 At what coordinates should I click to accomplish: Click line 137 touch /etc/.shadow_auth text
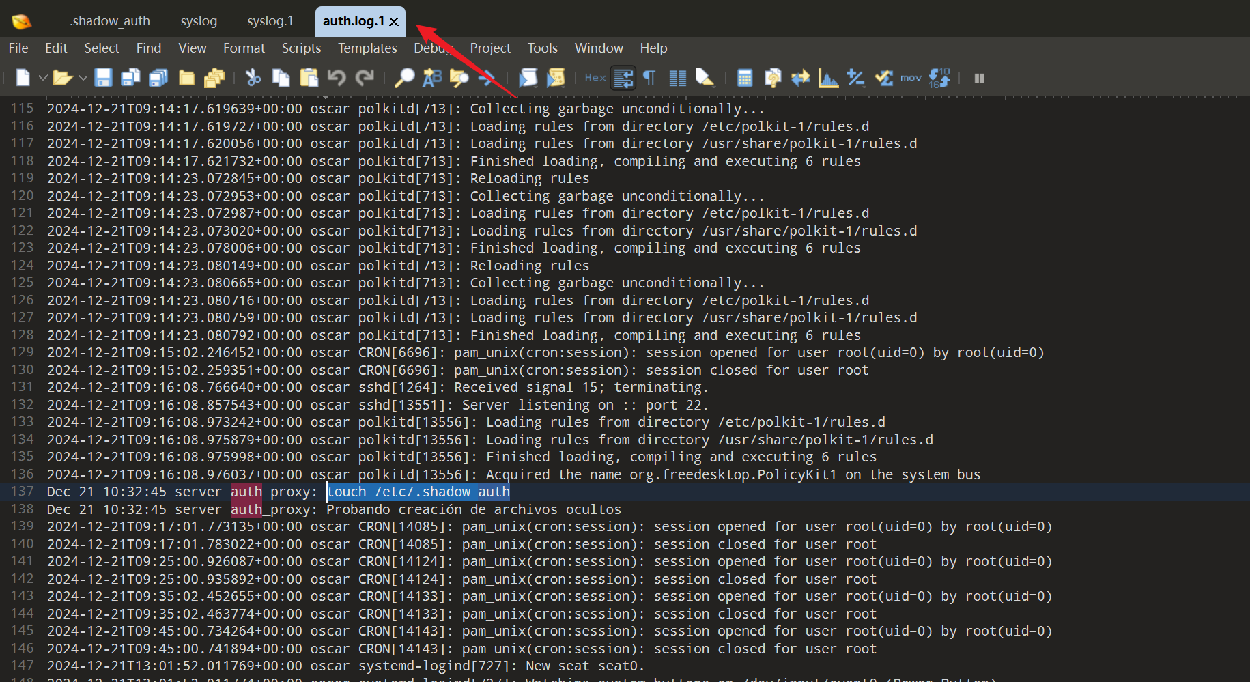point(418,492)
